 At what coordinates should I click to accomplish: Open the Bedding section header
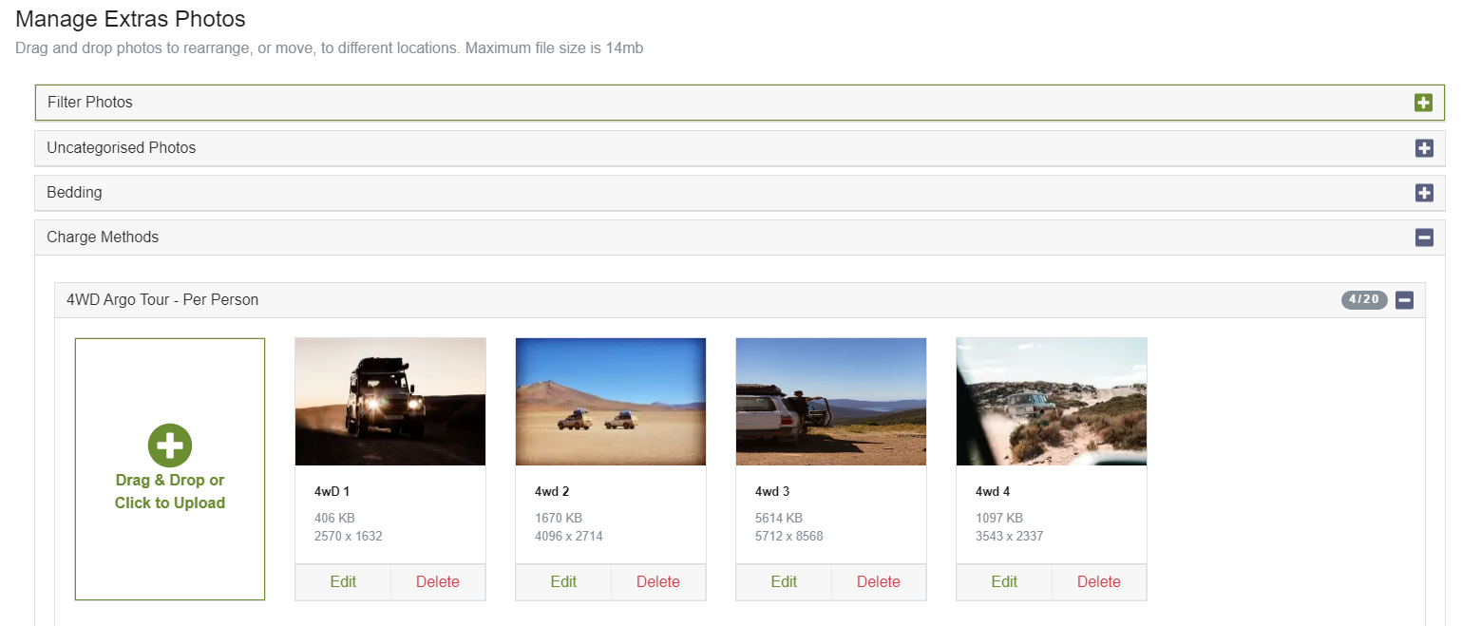pyautogui.click(x=740, y=193)
